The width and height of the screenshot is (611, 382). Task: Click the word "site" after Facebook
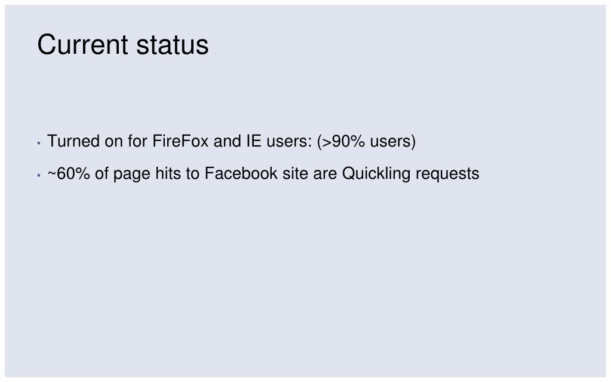point(296,173)
